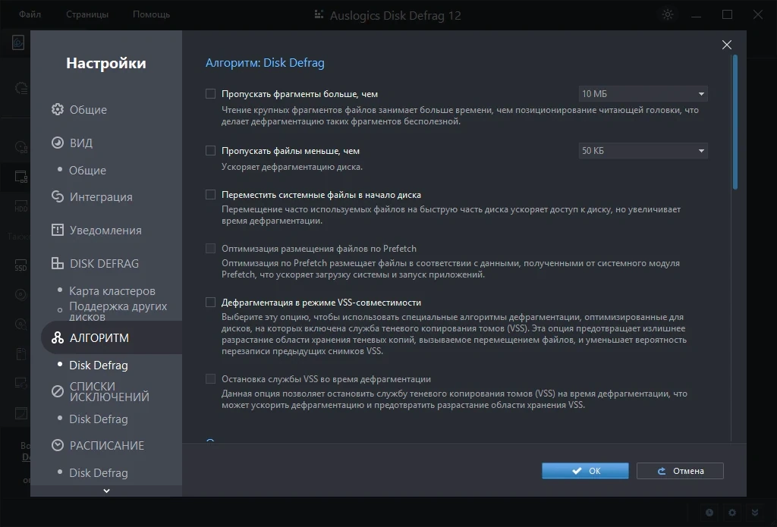Select Disk Defrag under РАСПИСАНИЕ

tap(98, 473)
